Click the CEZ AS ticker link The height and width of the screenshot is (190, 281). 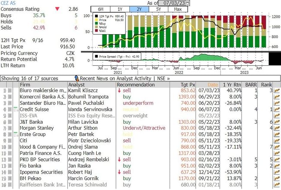point(9,3)
